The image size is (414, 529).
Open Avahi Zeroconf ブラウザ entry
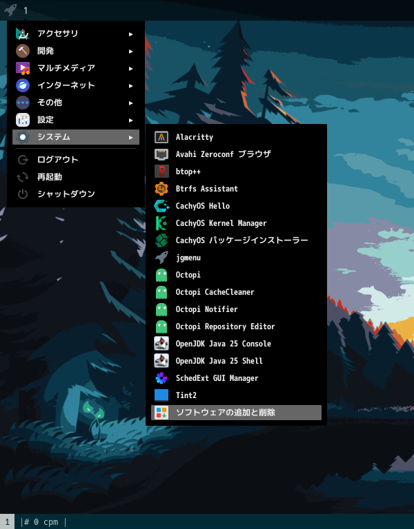pyautogui.click(x=236, y=154)
